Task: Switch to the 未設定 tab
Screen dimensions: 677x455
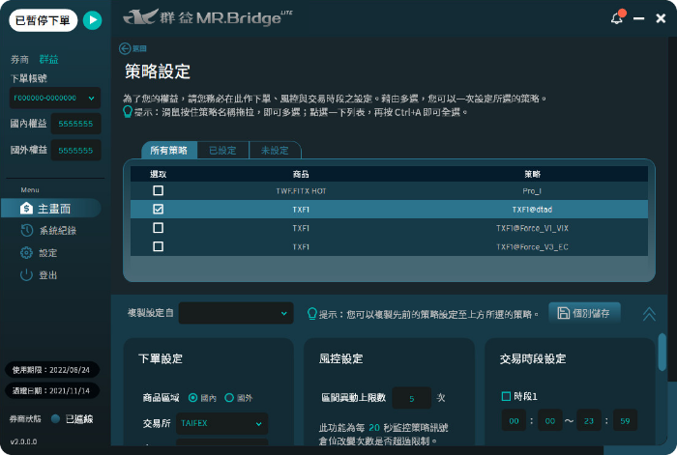Action: pos(275,151)
